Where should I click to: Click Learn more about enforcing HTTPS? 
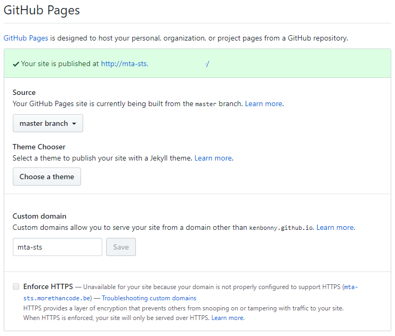(228, 317)
